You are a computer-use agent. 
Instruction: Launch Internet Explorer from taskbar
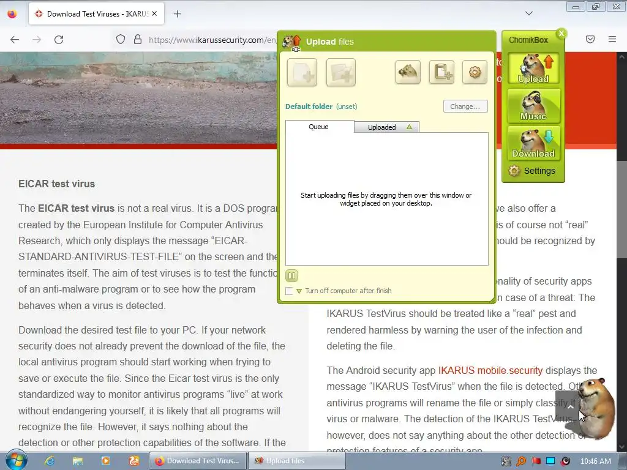pyautogui.click(x=50, y=461)
